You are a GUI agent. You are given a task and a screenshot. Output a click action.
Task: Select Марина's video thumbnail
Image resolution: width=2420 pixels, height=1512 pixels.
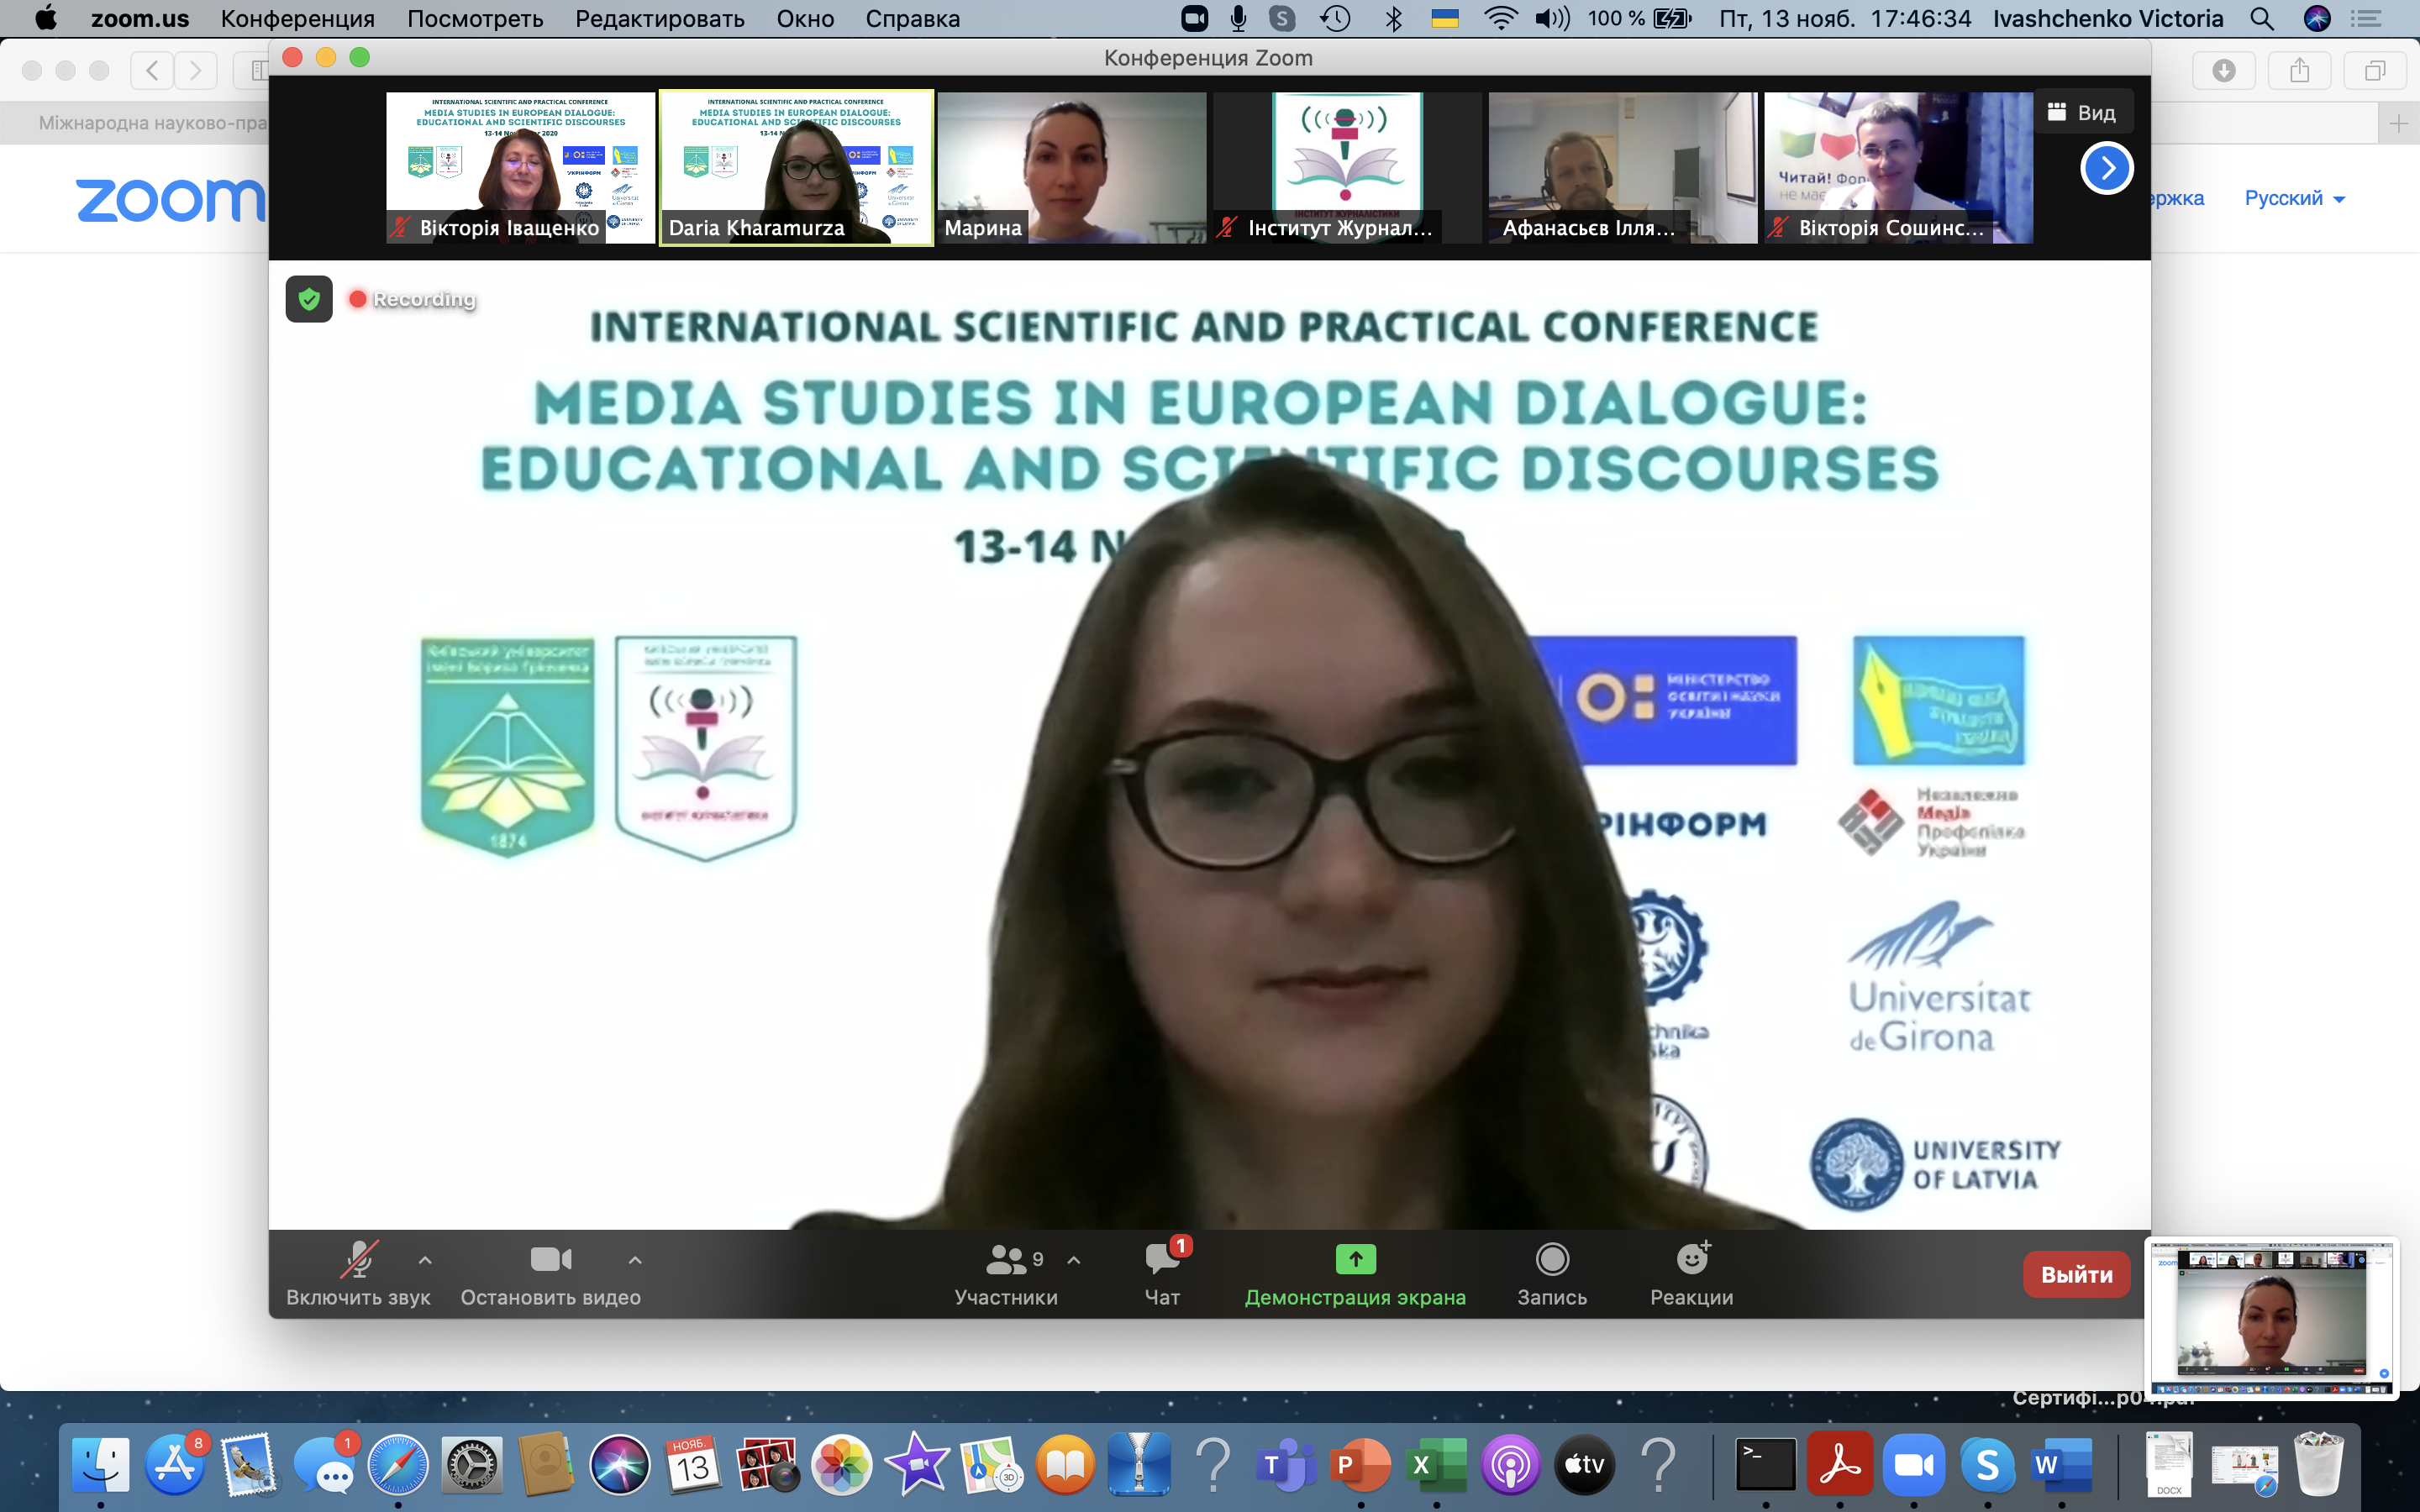click(x=1071, y=167)
